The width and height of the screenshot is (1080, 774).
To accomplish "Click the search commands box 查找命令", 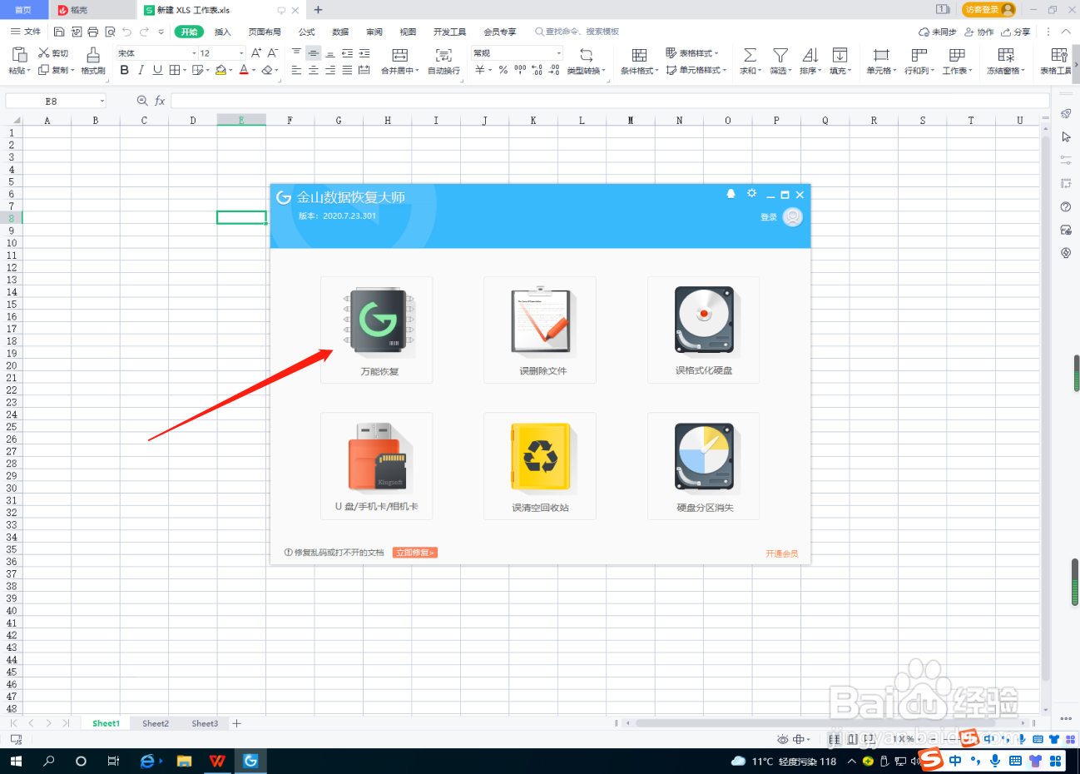I will [x=577, y=32].
